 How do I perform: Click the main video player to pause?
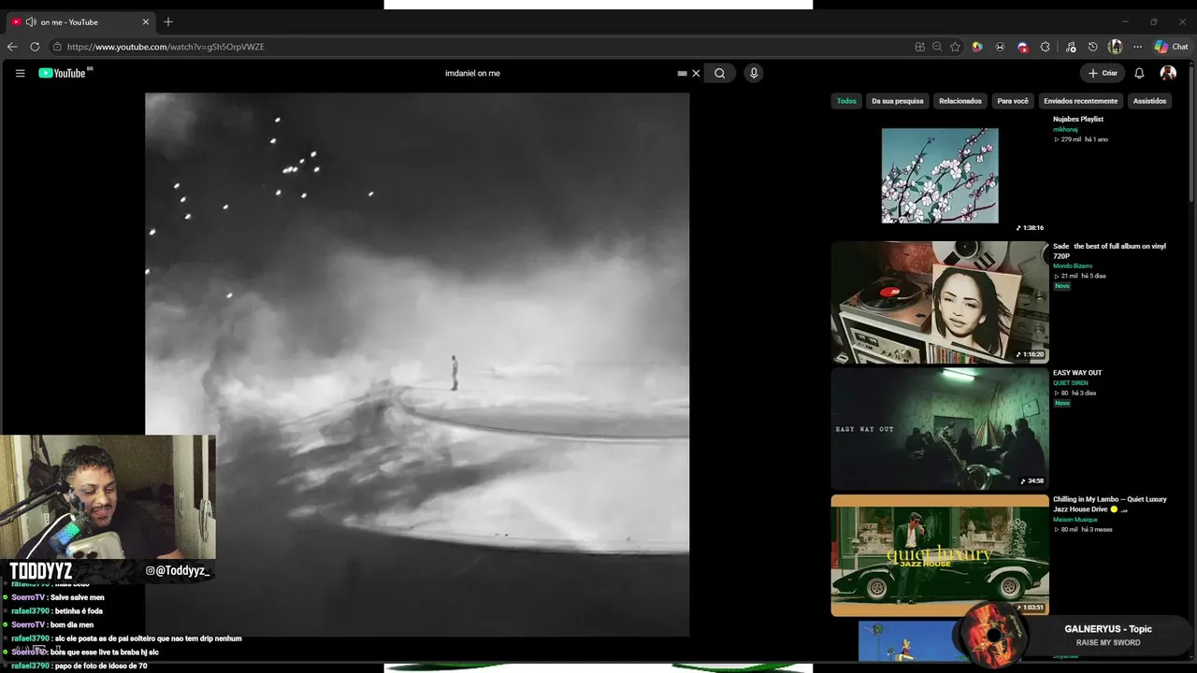[x=417, y=365]
